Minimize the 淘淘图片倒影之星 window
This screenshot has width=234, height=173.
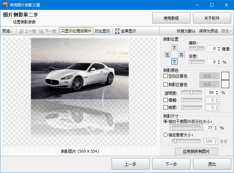(197, 5)
